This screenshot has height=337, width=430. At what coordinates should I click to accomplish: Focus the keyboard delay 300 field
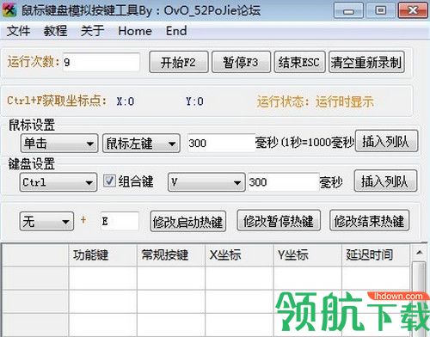click(x=283, y=182)
